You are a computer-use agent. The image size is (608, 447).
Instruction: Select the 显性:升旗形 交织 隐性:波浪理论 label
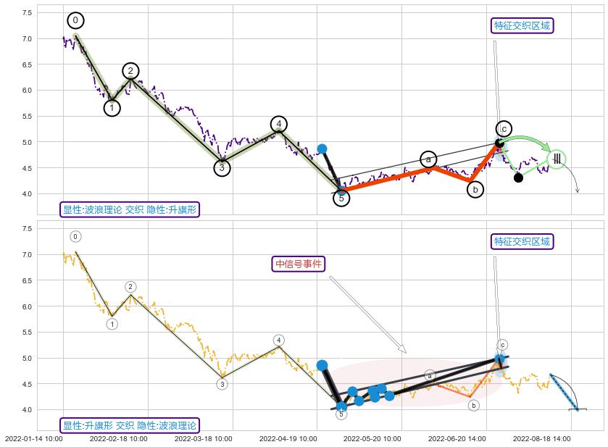point(130,425)
